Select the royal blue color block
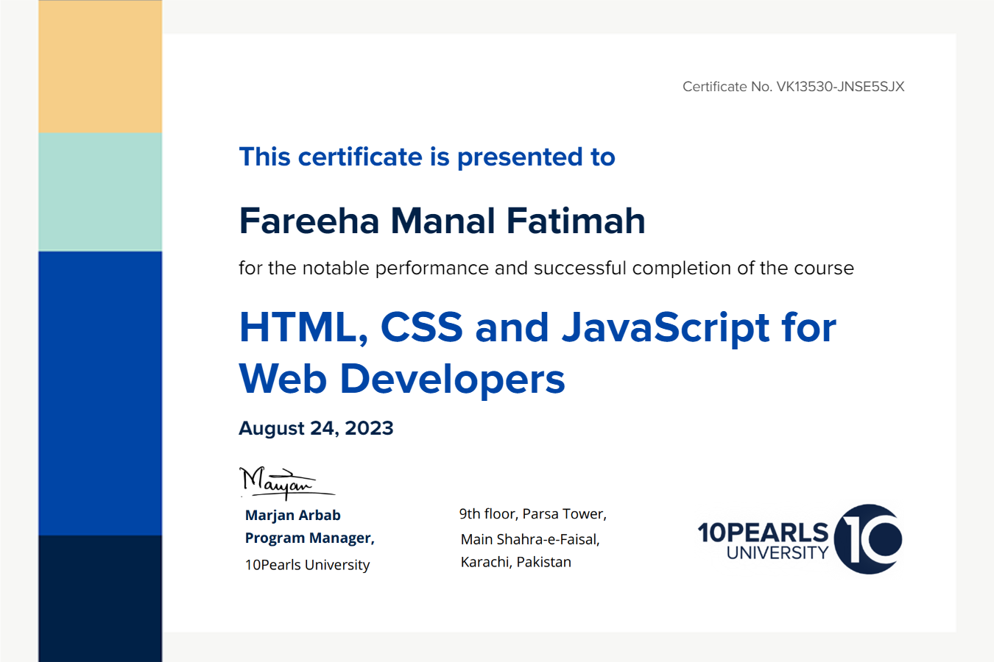The width and height of the screenshot is (994, 662). [x=100, y=393]
